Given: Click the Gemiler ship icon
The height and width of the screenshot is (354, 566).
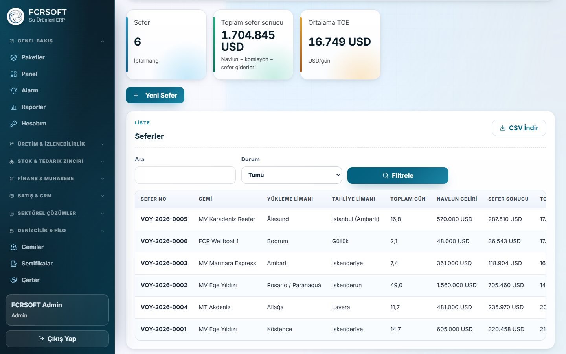Looking at the screenshot, I should [x=13, y=247].
